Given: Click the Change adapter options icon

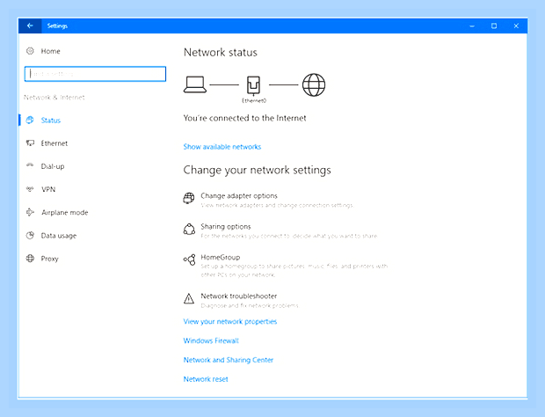Looking at the screenshot, I should click(x=189, y=198).
